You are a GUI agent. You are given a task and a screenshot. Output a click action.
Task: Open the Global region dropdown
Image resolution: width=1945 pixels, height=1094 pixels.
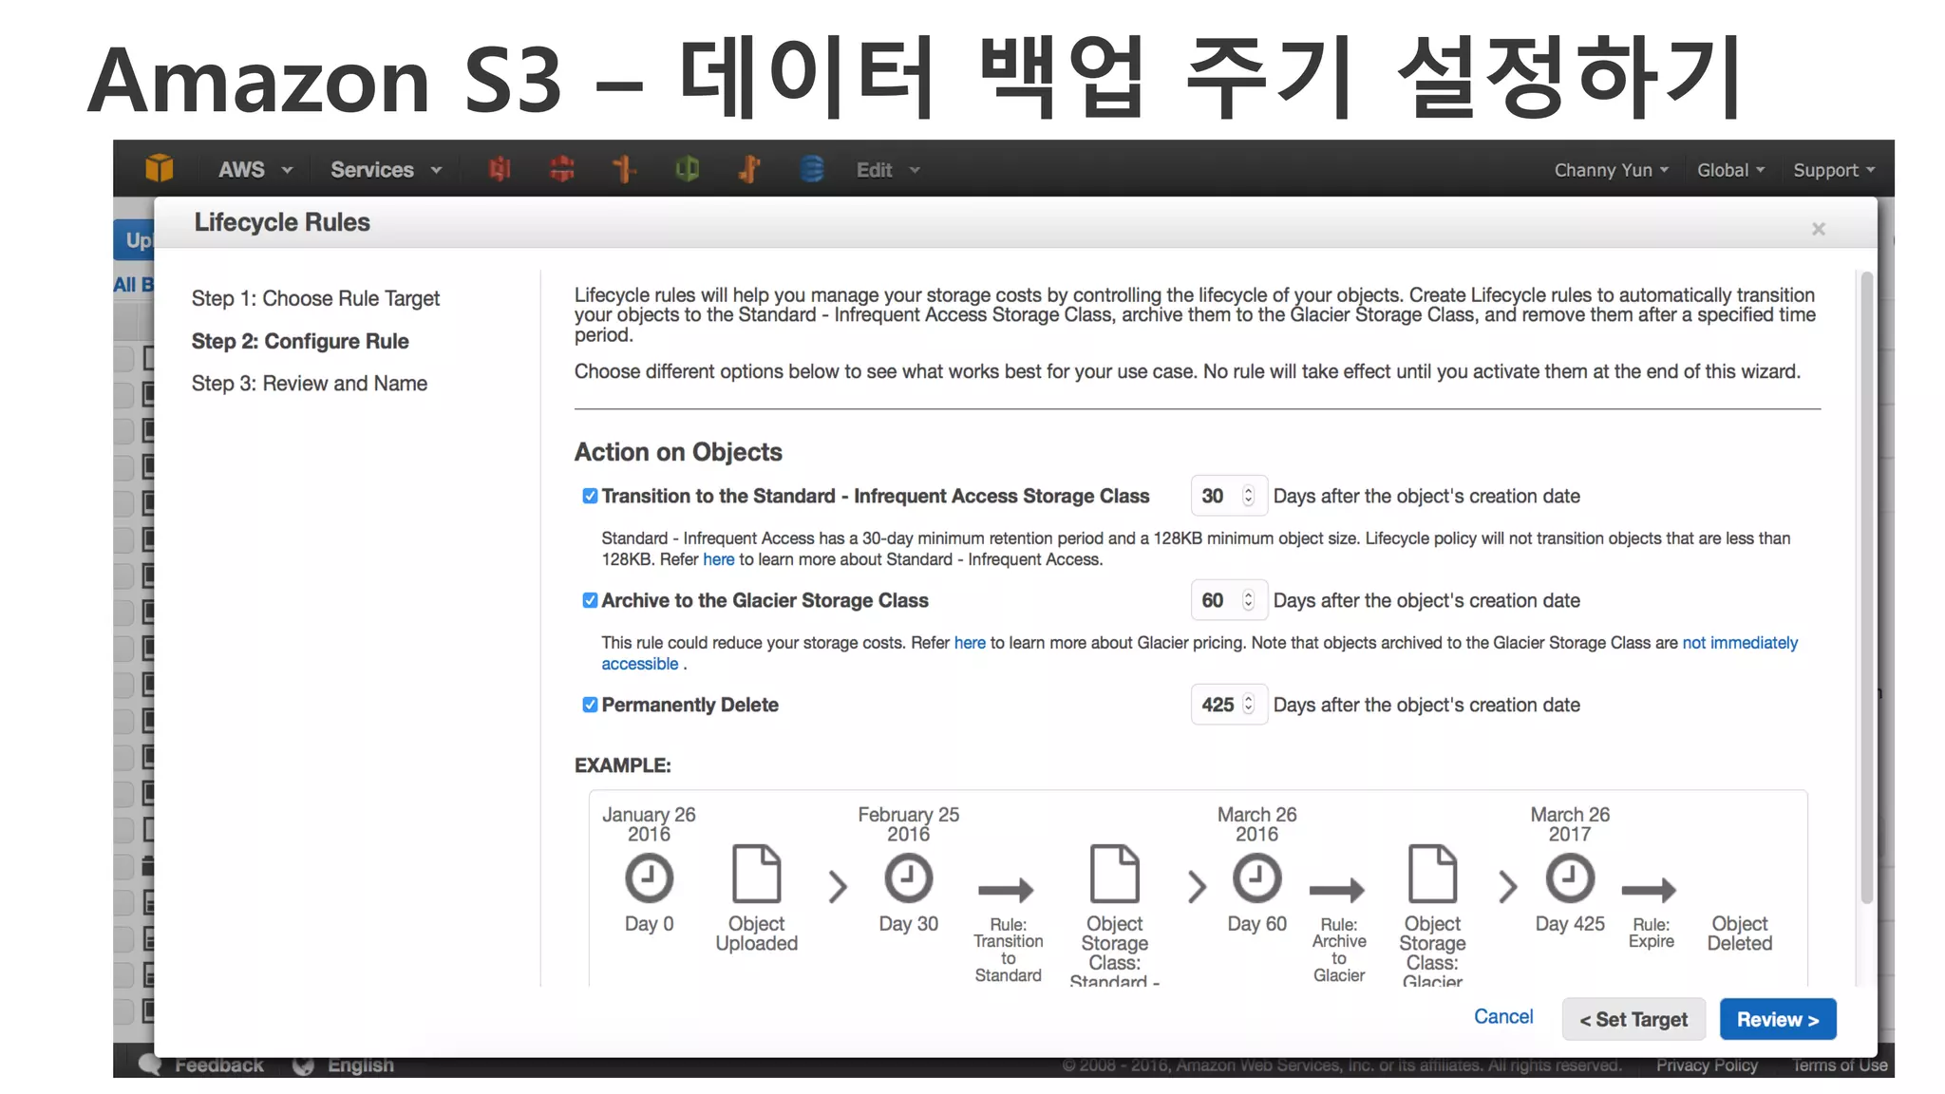pos(1729,170)
